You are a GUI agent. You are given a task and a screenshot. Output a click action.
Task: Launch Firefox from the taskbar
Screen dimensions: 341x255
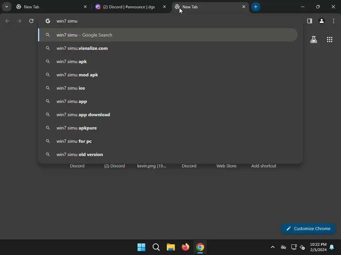point(185,247)
